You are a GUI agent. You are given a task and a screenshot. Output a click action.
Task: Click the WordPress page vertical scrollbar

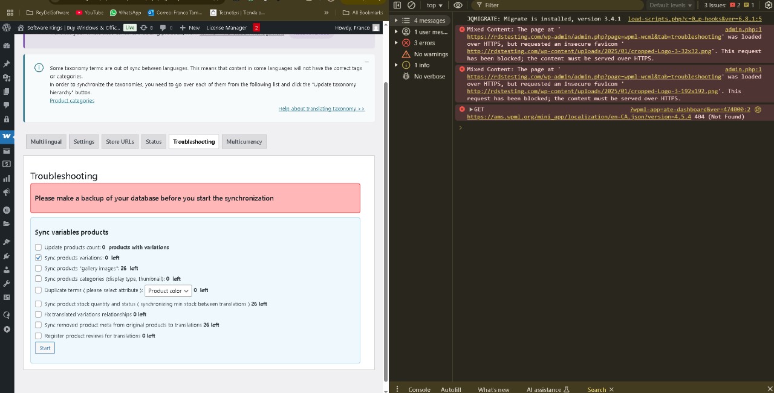click(386, 231)
